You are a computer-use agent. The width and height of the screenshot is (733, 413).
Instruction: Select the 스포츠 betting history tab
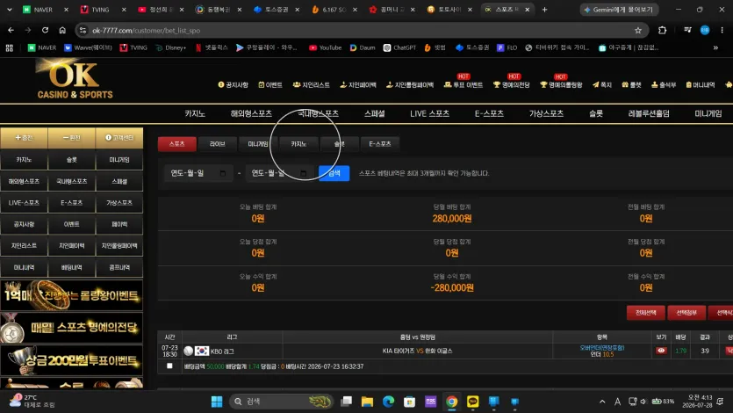176,144
